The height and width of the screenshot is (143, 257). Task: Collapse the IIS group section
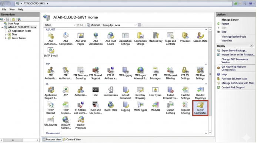(x=206, y=84)
